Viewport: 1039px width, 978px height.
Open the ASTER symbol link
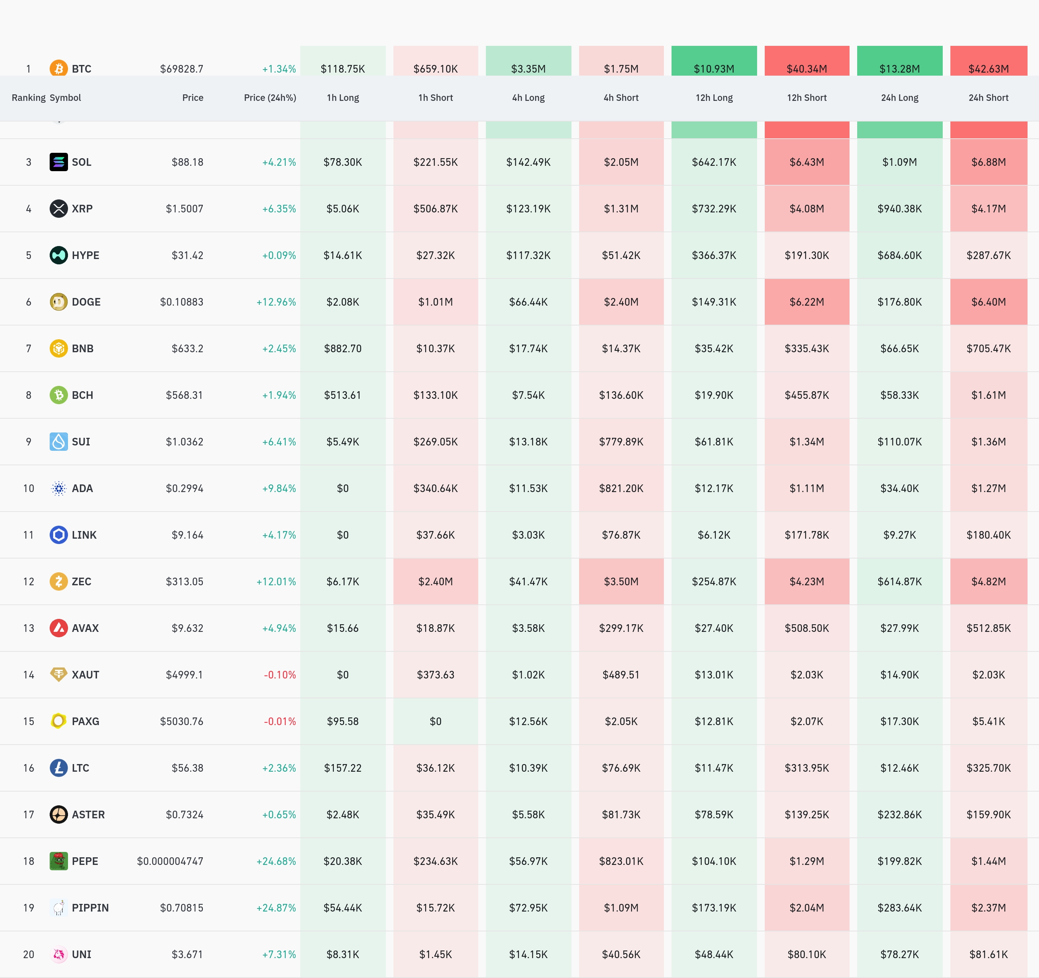tap(88, 814)
